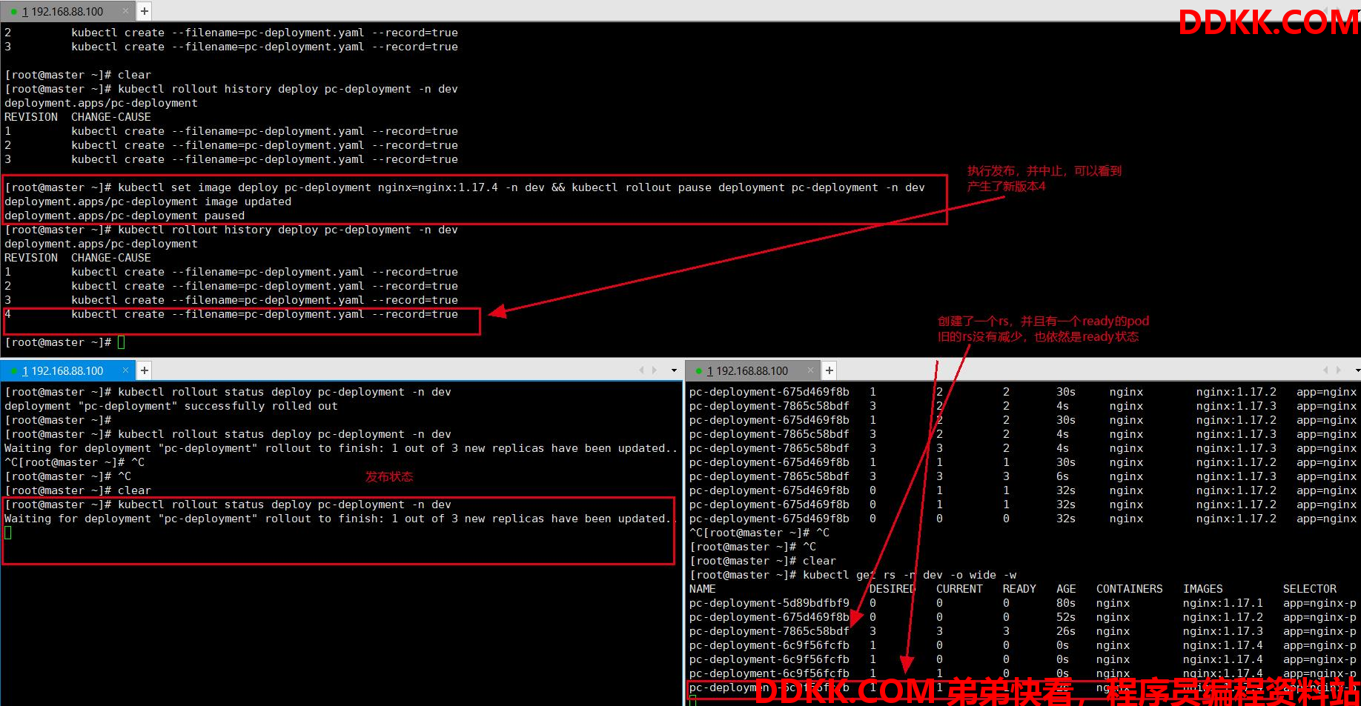Viewport: 1361px width, 706px height.
Task: Open a new tab in the bottom-right pane
Action: point(829,370)
